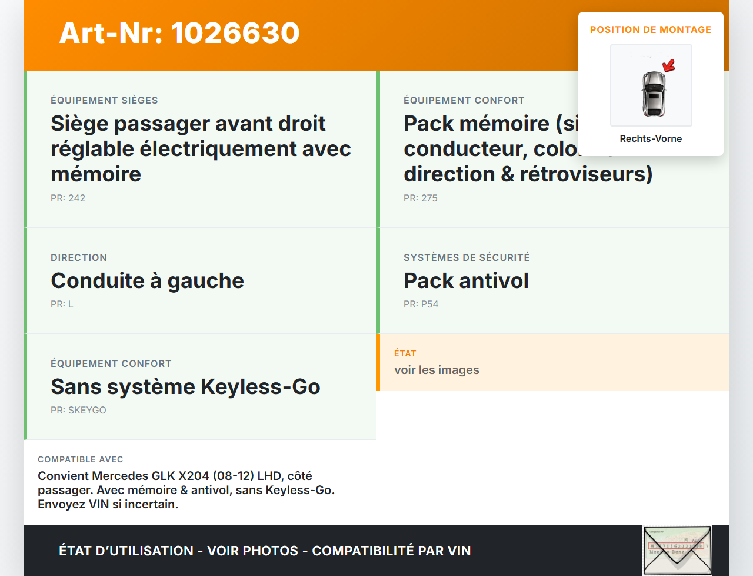753x576 pixels.
Task: Click the Pack antivol title
Action: [466, 281]
